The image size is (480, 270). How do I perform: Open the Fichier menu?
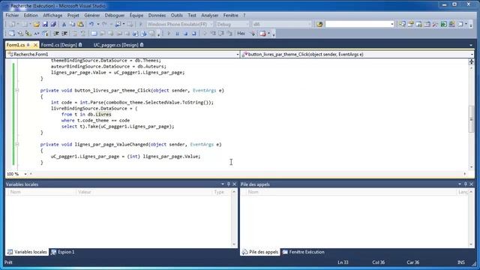(x=12, y=15)
